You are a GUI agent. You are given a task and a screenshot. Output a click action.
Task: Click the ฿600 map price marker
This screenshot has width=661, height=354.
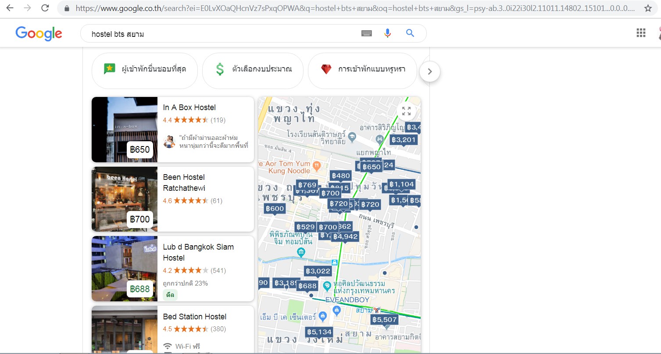pyautogui.click(x=275, y=209)
